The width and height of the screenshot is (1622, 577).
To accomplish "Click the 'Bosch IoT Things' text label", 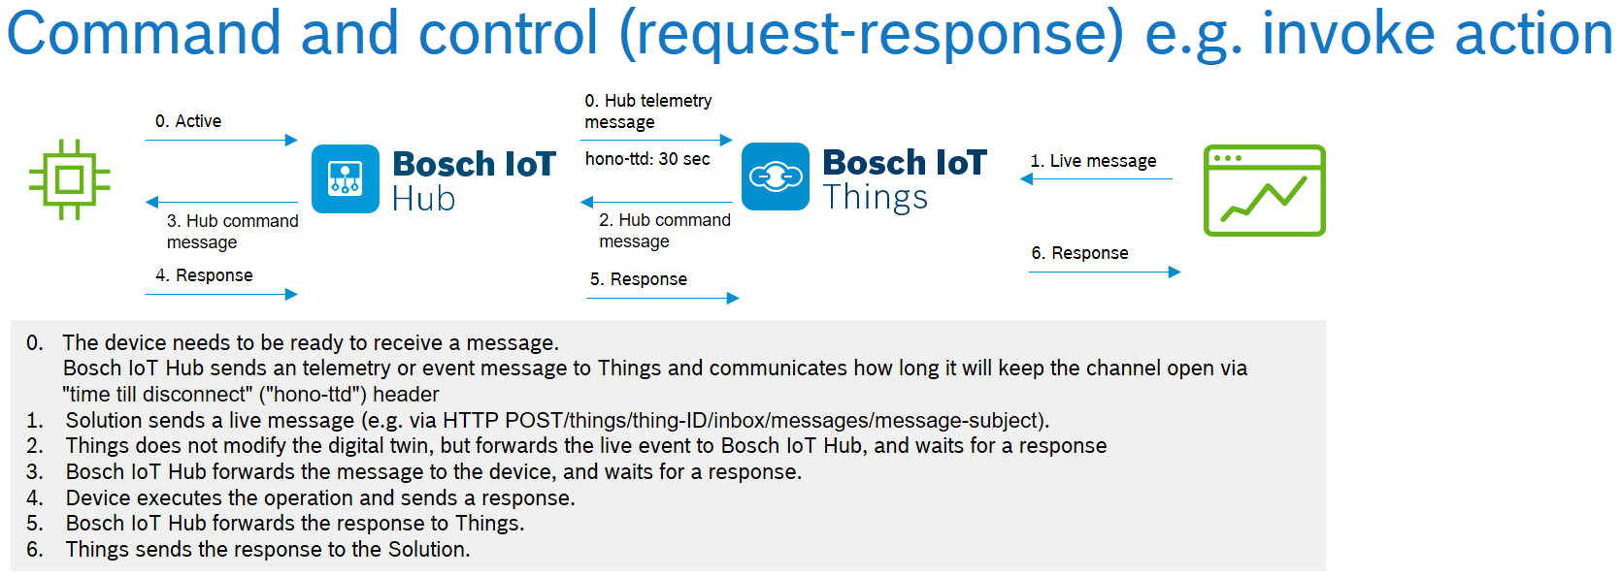I will (x=905, y=178).
